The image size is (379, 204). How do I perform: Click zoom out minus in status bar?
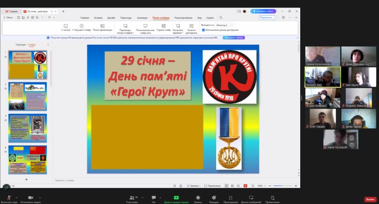270,186
